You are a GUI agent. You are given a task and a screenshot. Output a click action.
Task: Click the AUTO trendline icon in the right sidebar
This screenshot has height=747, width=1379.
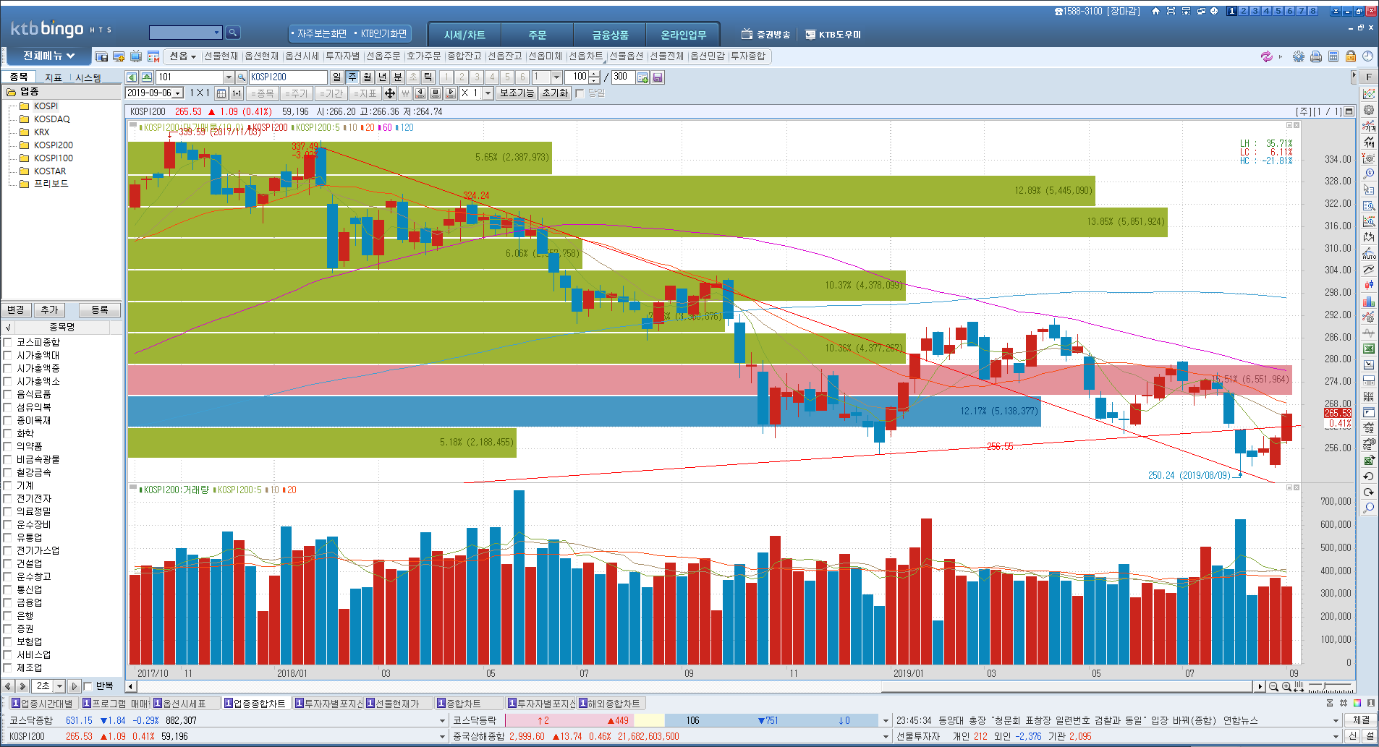click(x=1369, y=253)
